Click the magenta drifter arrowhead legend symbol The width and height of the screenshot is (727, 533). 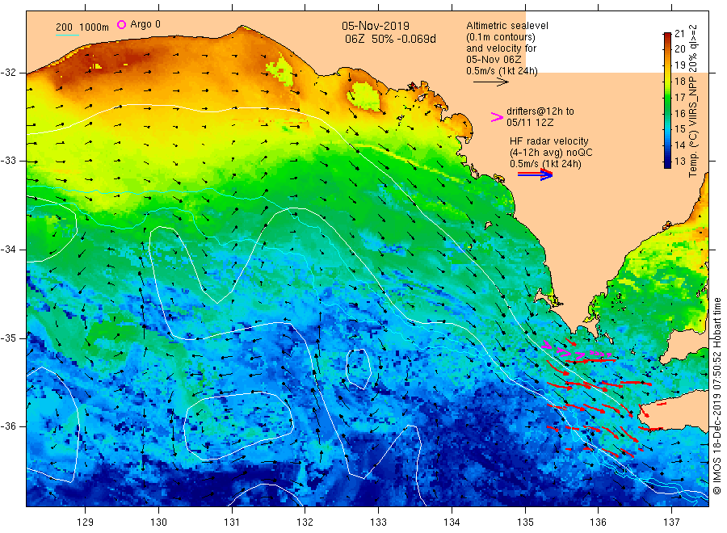[x=497, y=117]
